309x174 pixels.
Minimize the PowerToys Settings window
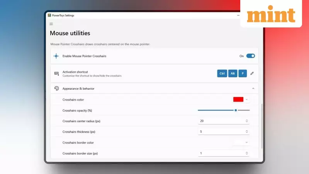238,15
